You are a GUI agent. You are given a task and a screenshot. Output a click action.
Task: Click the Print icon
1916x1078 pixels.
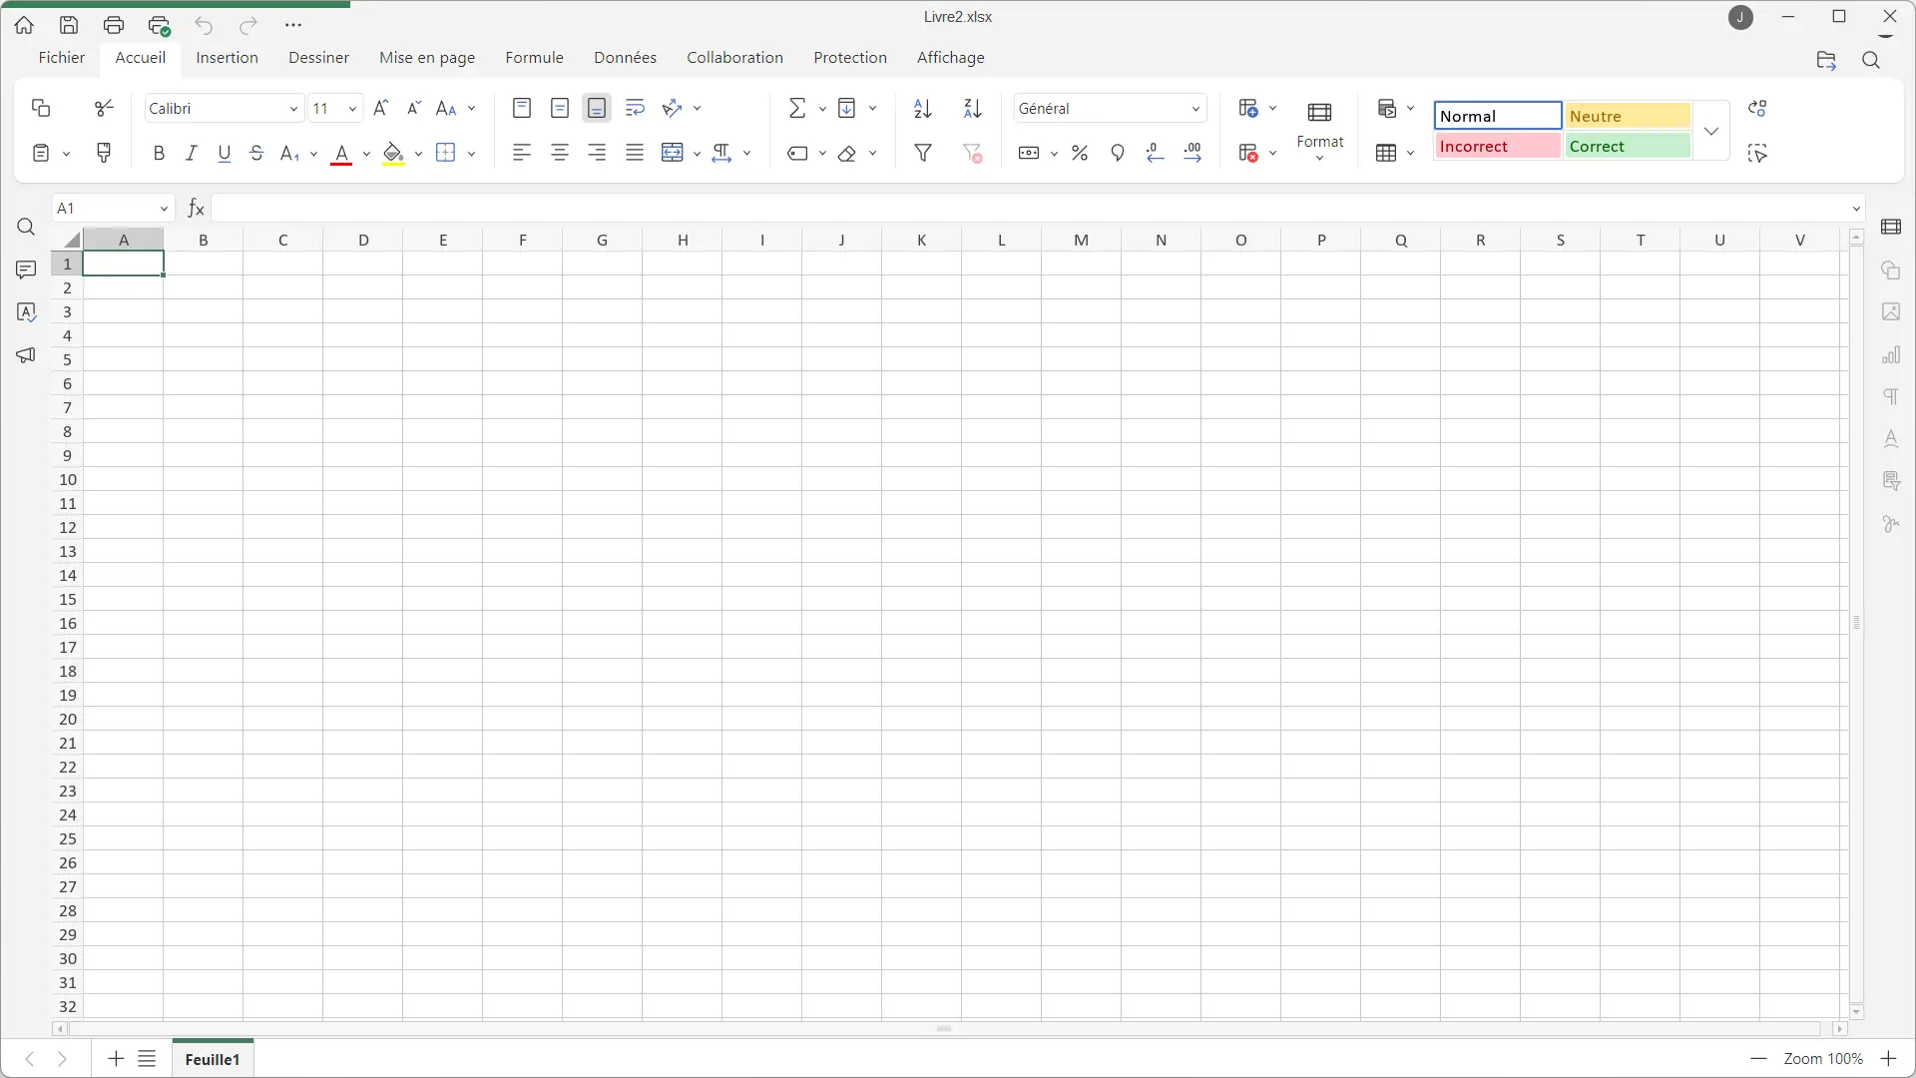[x=114, y=25]
